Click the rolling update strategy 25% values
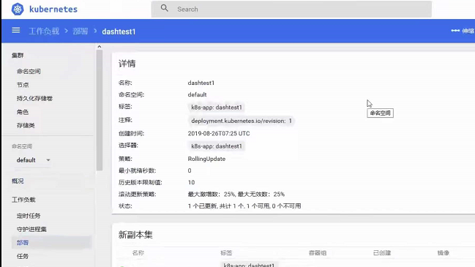 (x=236, y=195)
